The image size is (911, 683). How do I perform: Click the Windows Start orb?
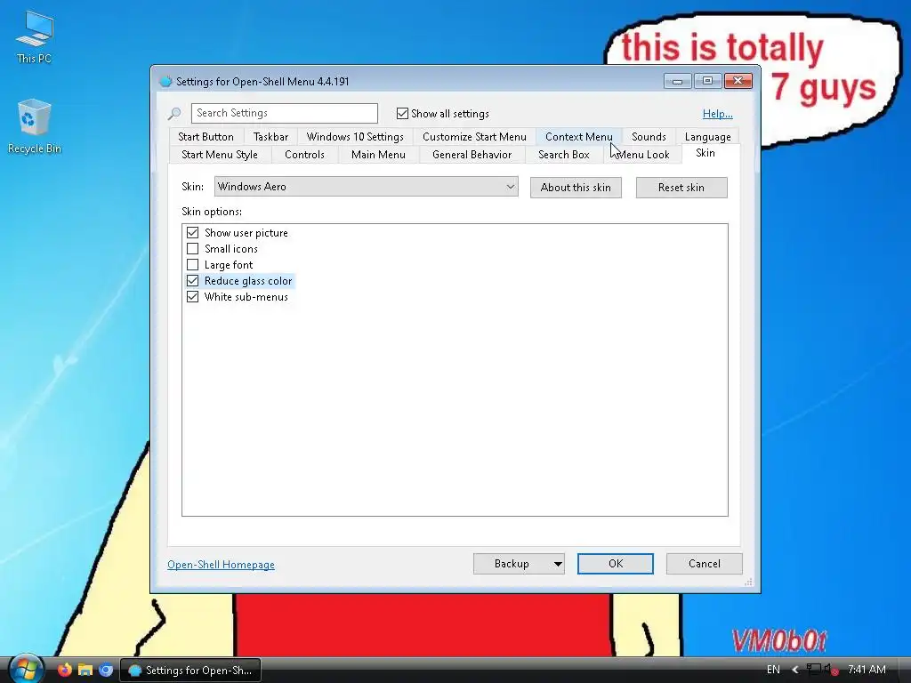click(26, 669)
